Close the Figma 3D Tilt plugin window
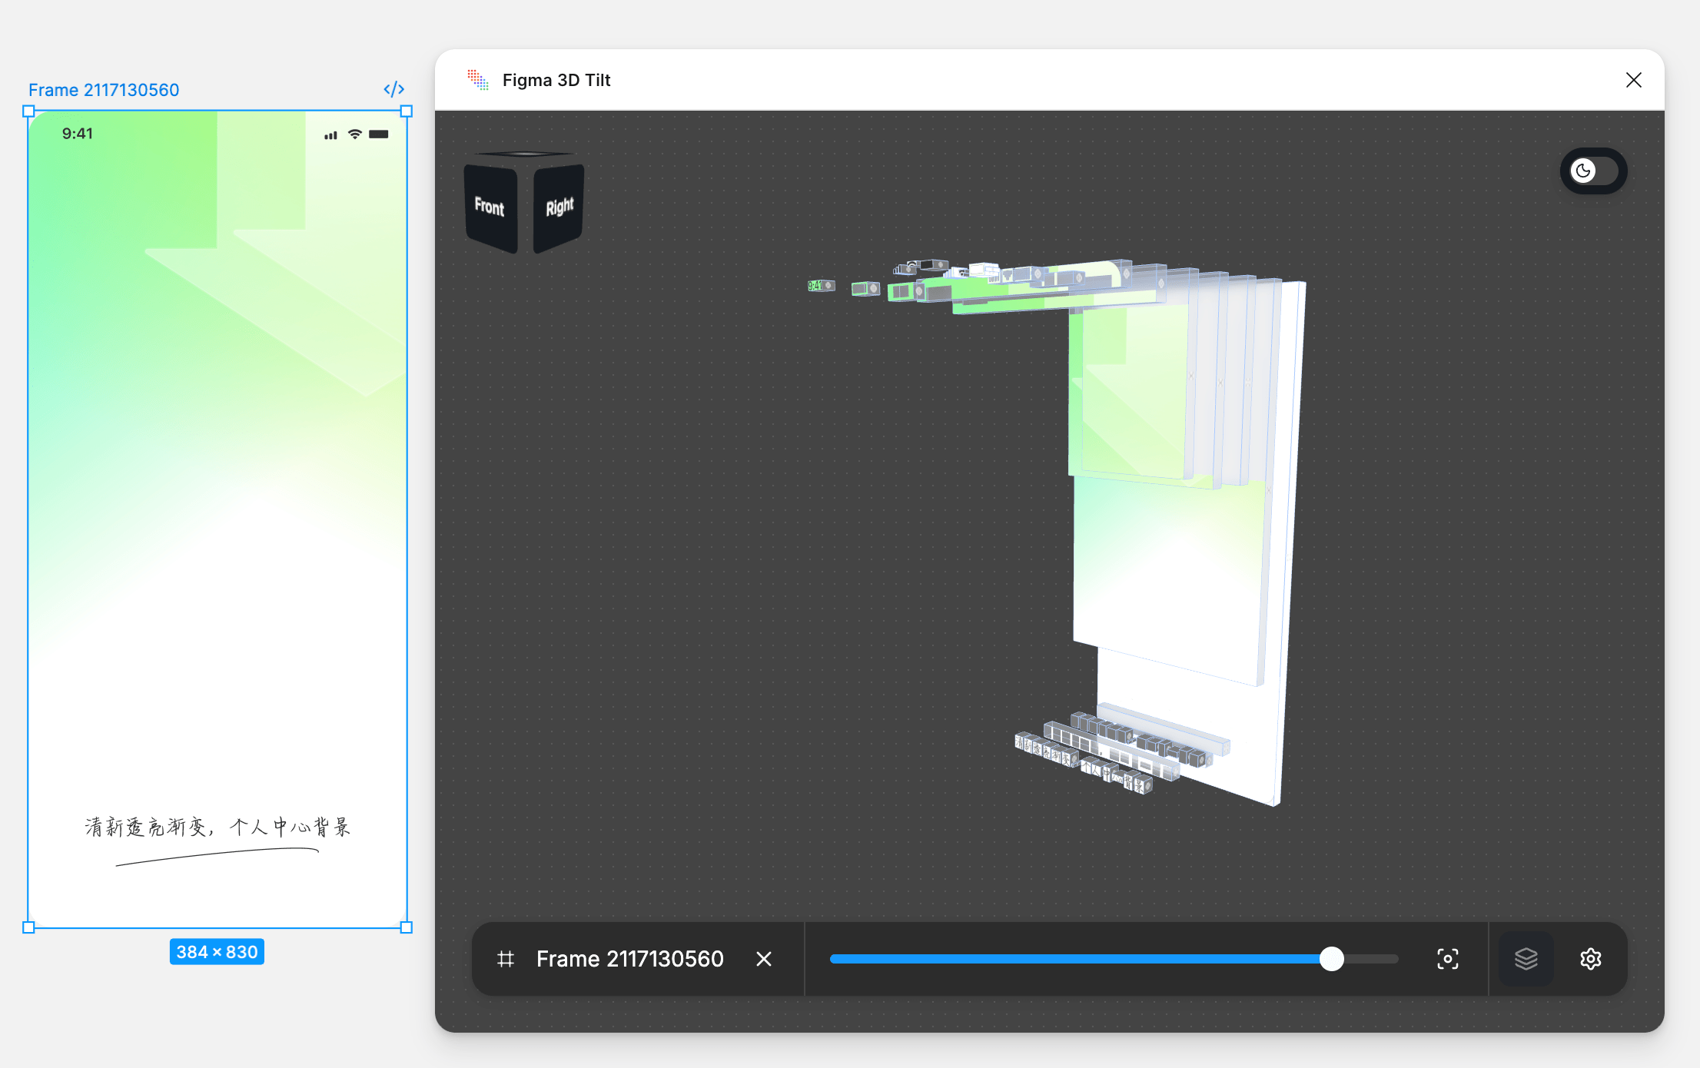The image size is (1700, 1068). coord(1633,80)
